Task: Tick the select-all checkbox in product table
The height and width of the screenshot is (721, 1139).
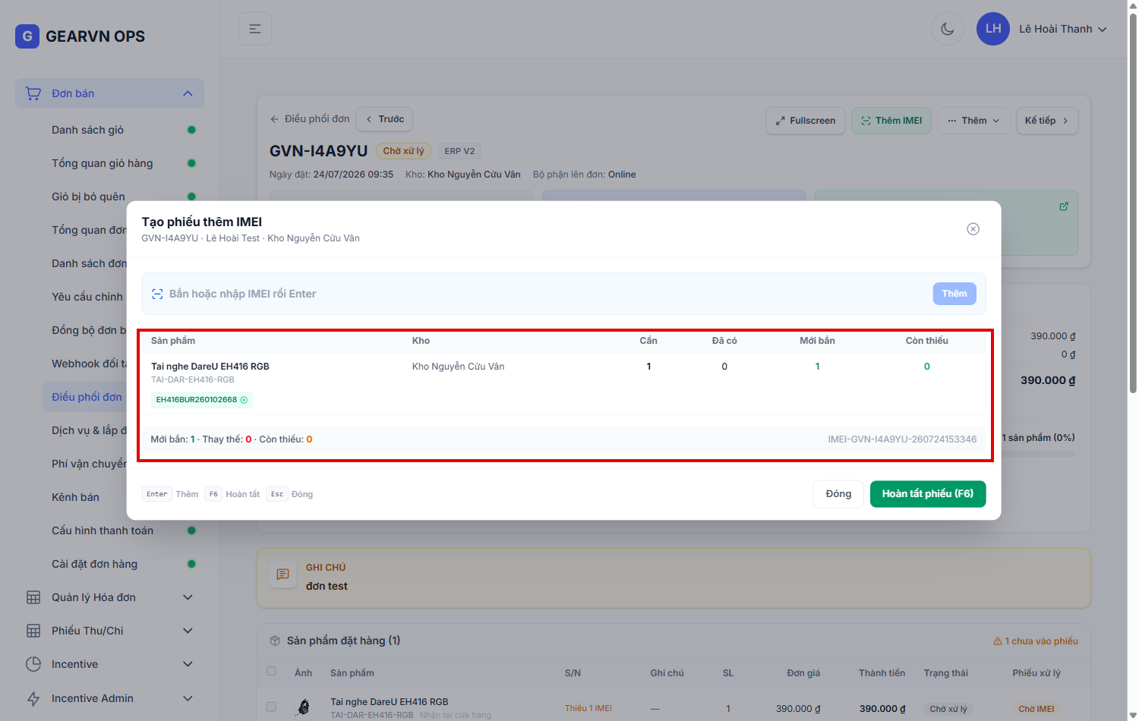Action: [271, 671]
